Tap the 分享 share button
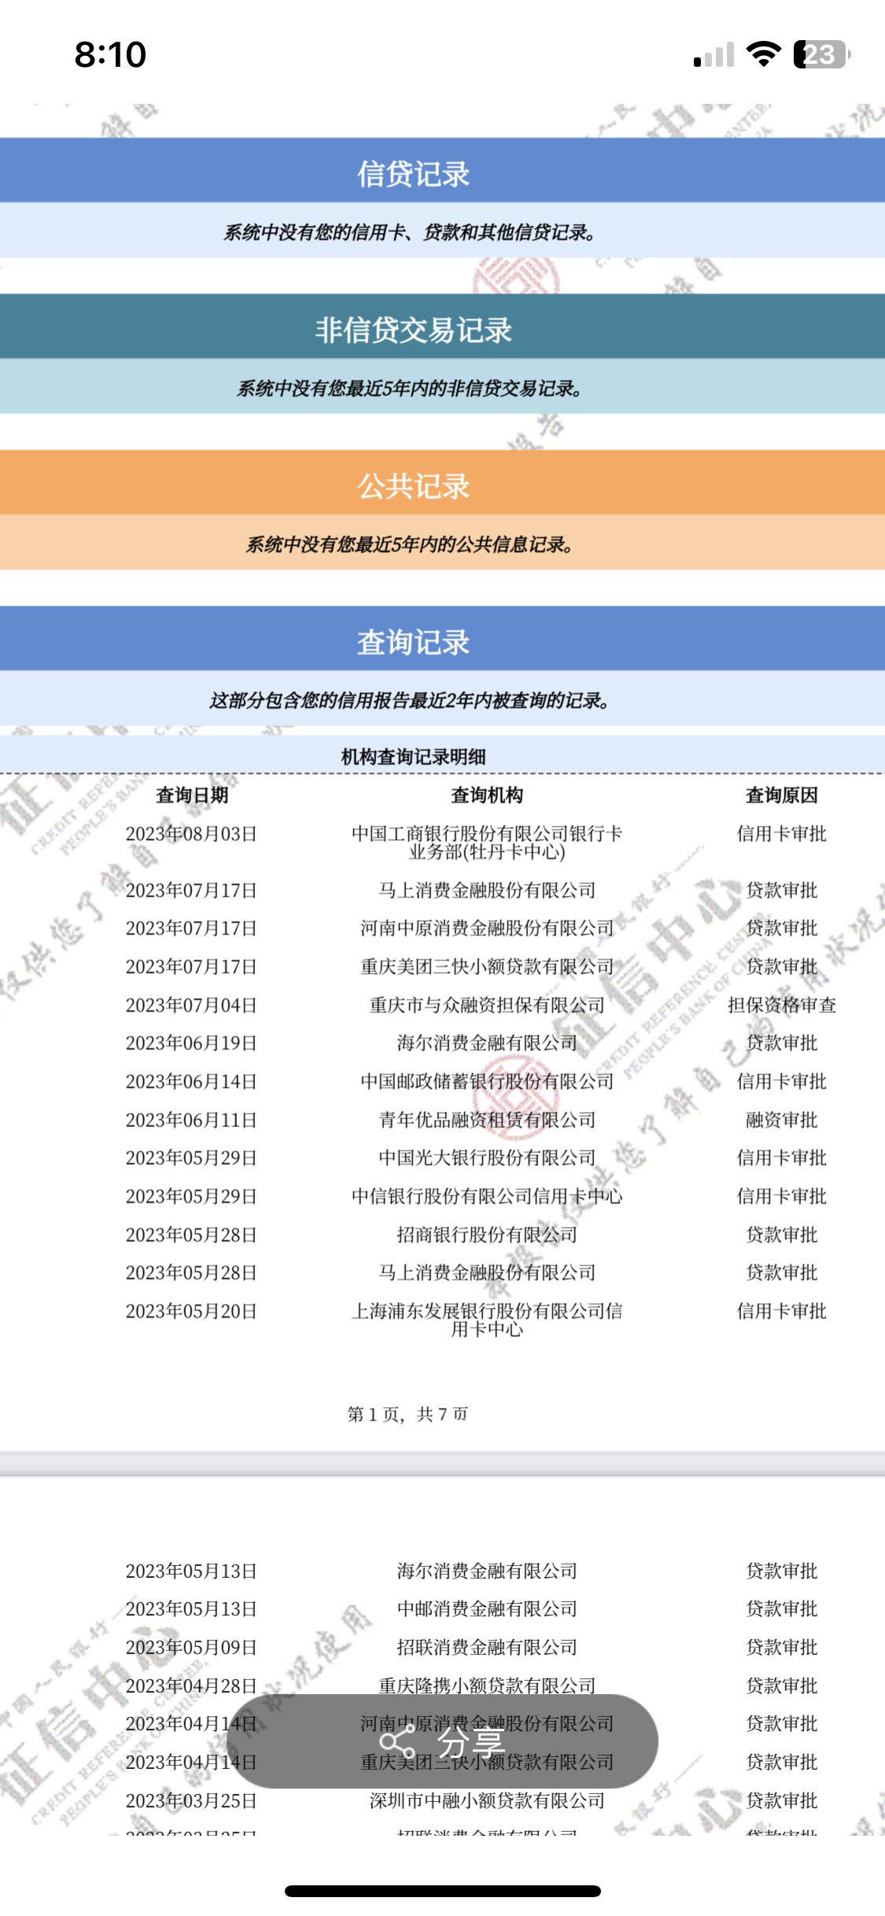Image resolution: width=885 pixels, height=1916 pixels. click(442, 1741)
